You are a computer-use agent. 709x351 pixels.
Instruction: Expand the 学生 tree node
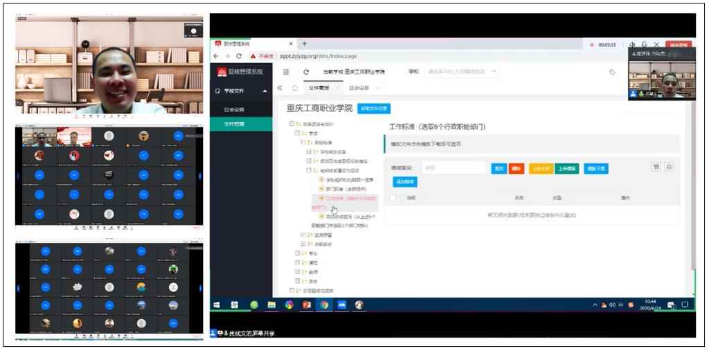click(x=298, y=281)
